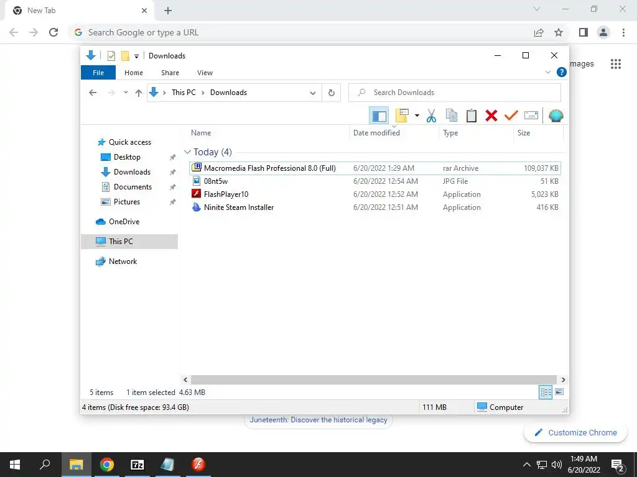
Task: Click the Customize Chrome button
Action: tap(575, 432)
